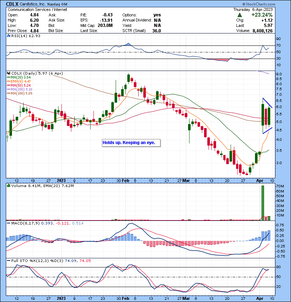Click the date Thursday 6-Apr-2023
Screen dimensions: 291x302
pyautogui.click(x=253, y=9)
